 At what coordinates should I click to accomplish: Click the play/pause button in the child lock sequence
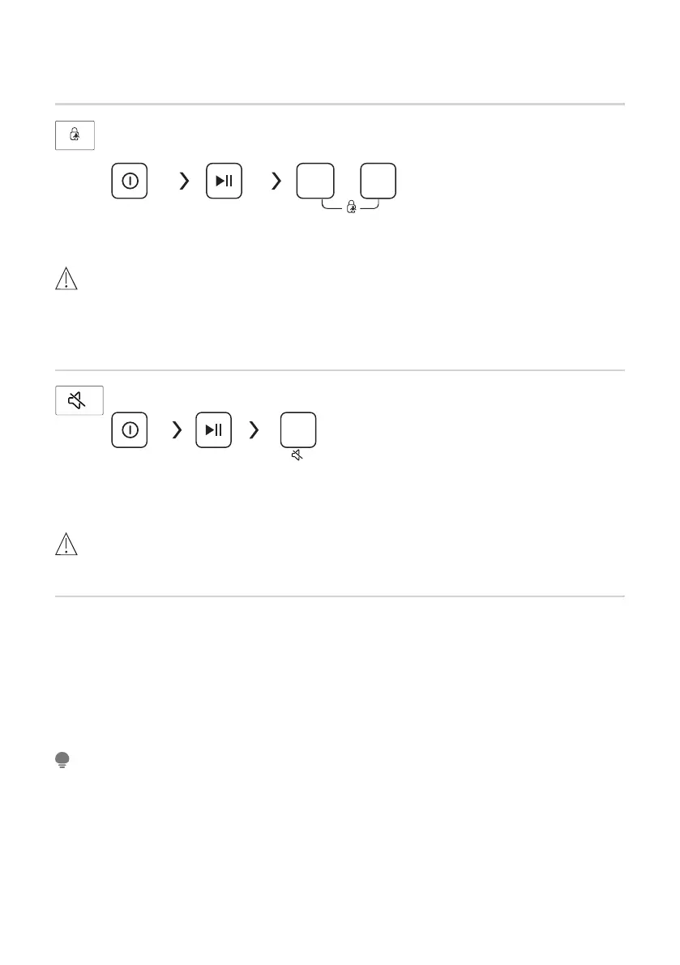pyautogui.click(x=224, y=181)
